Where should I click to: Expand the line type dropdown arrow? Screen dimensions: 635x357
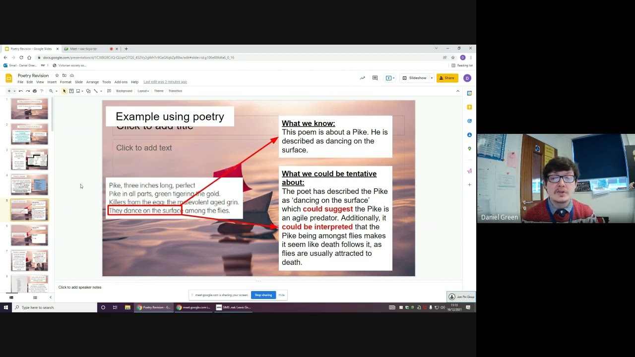101,91
